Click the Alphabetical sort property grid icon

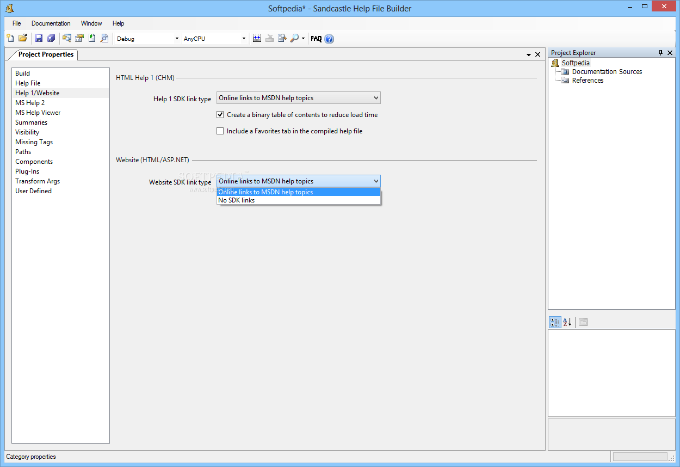coord(567,322)
